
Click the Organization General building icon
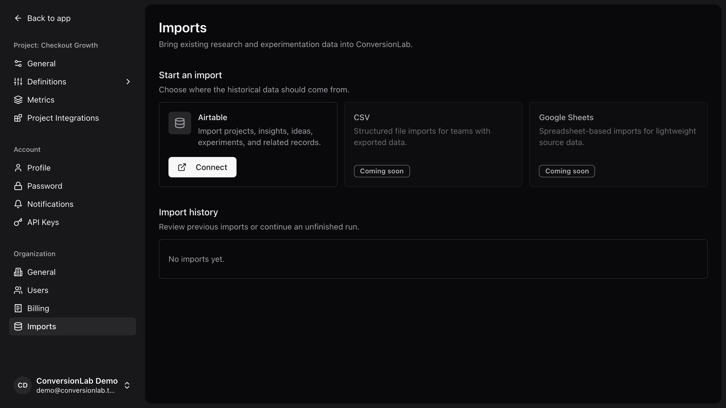pos(18,272)
